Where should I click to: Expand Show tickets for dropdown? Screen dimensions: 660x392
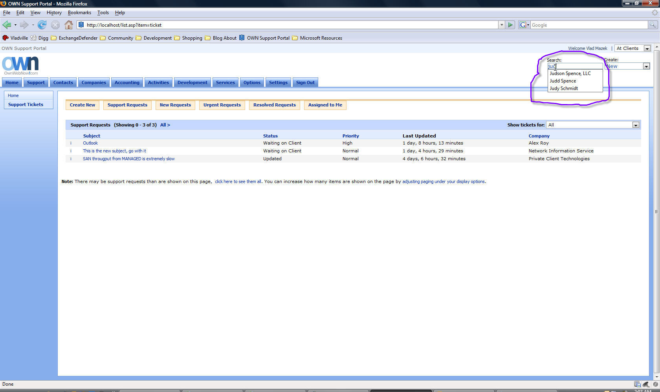636,125
